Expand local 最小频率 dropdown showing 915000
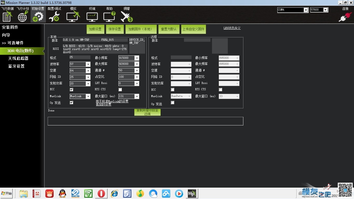 coord(137,58)
